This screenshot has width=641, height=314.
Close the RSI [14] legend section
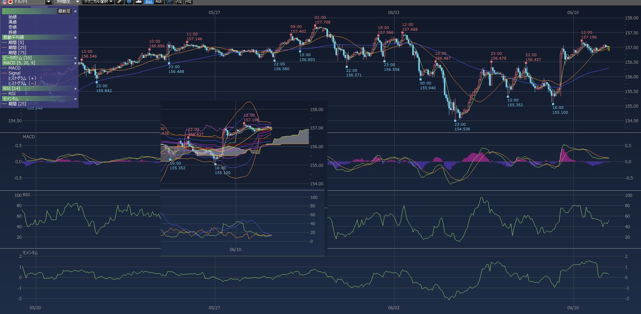tap(75, 89)
